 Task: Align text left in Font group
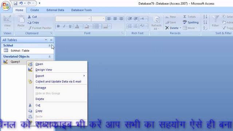109,19
